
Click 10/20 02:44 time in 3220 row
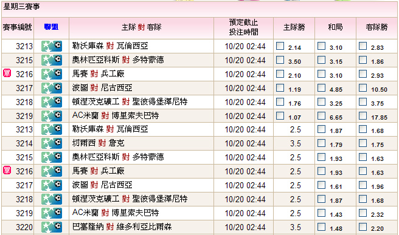(x=245, y=227)
